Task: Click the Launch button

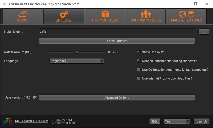Action: [201, 121]
